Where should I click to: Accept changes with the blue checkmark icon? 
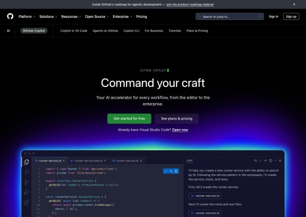click(x=166, y=171)
